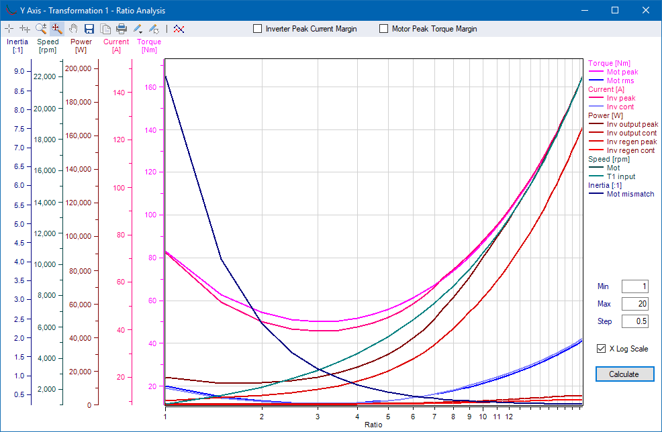Click the Inv output peak legend entry
662x432 pixels.
(x=632, y=124)
